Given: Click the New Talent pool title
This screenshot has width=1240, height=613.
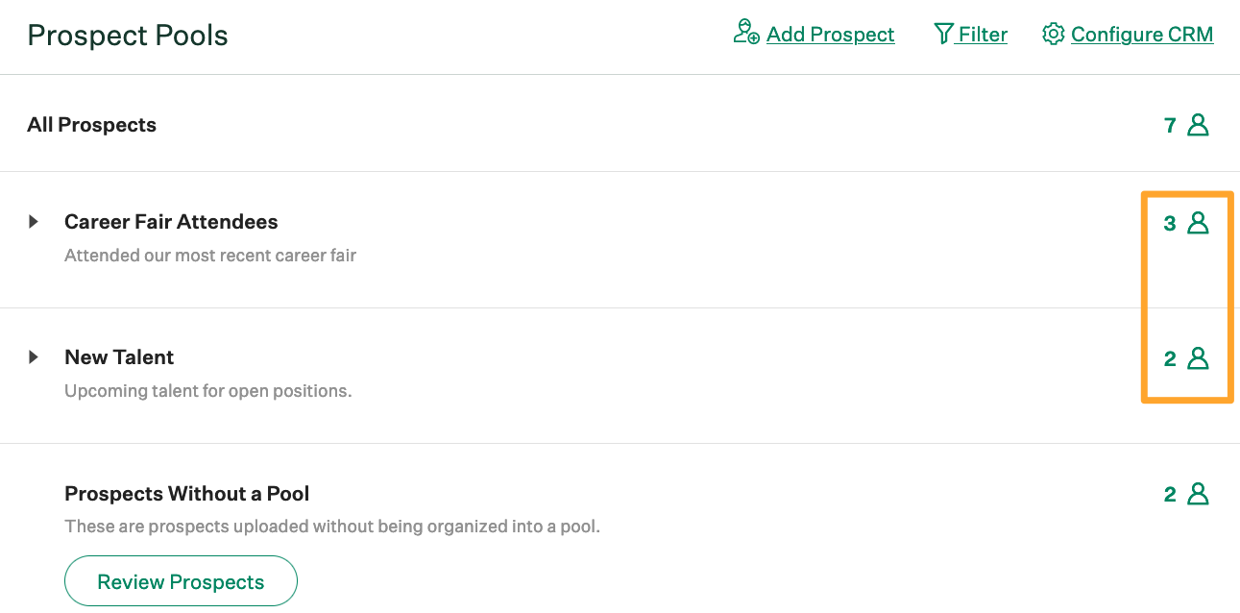Looking at the screenshot, I should (x=119, y=356).
